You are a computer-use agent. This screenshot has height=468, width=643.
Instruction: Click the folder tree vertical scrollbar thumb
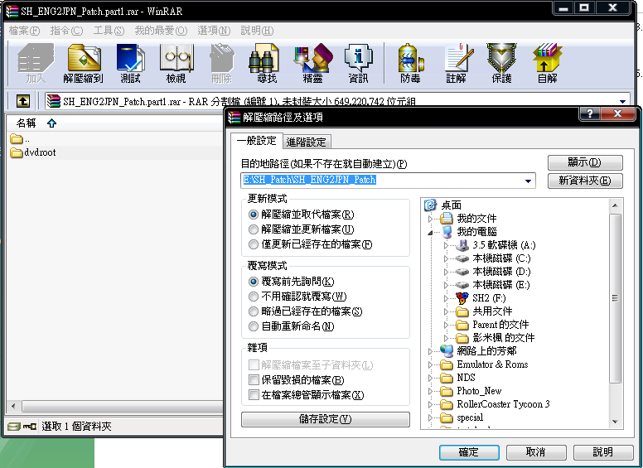pos(615,298)
